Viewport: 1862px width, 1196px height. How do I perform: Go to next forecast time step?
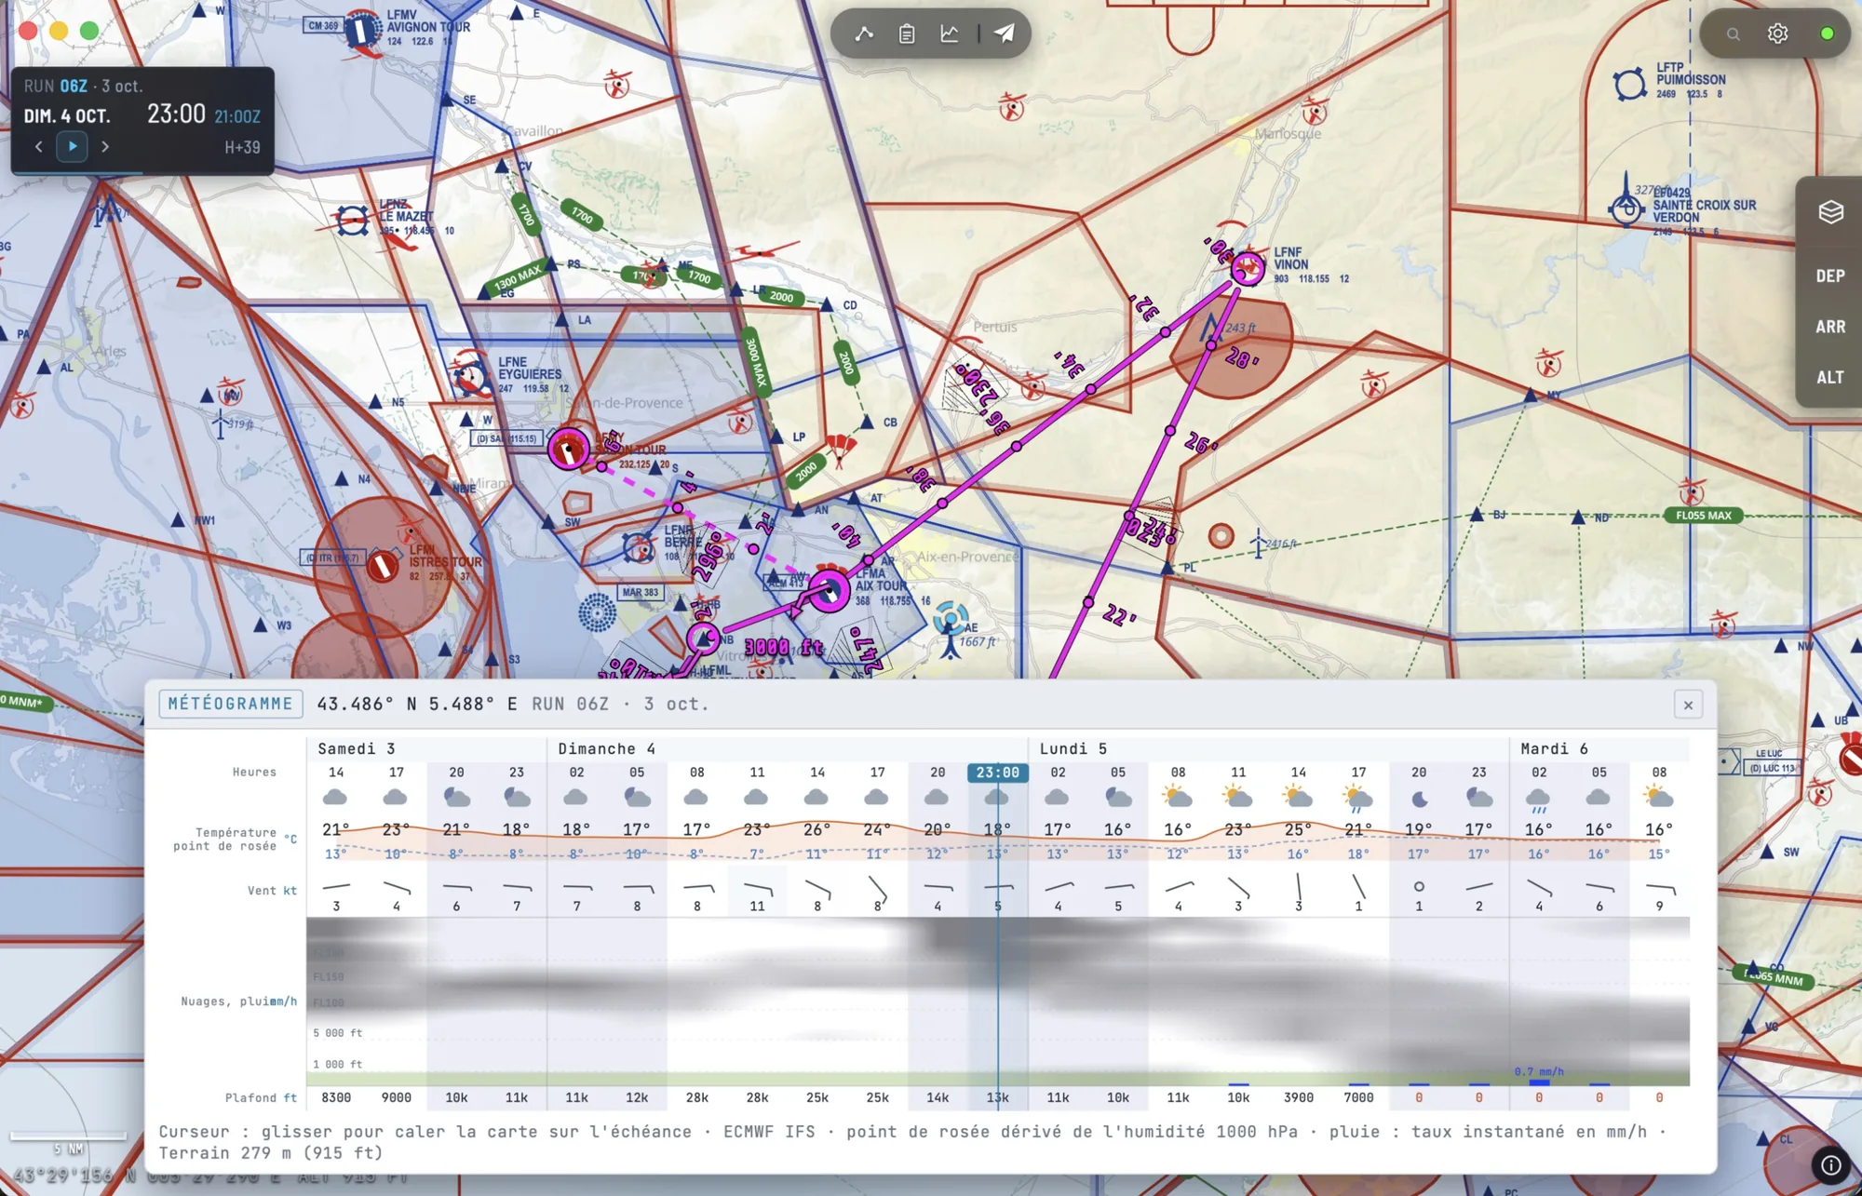pyautogui.click(x=105, y=146)
